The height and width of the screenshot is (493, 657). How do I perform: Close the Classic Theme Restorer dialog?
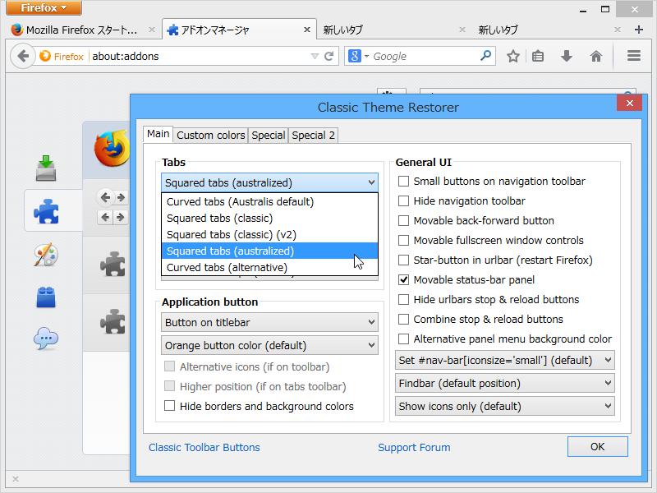point(629,104)
